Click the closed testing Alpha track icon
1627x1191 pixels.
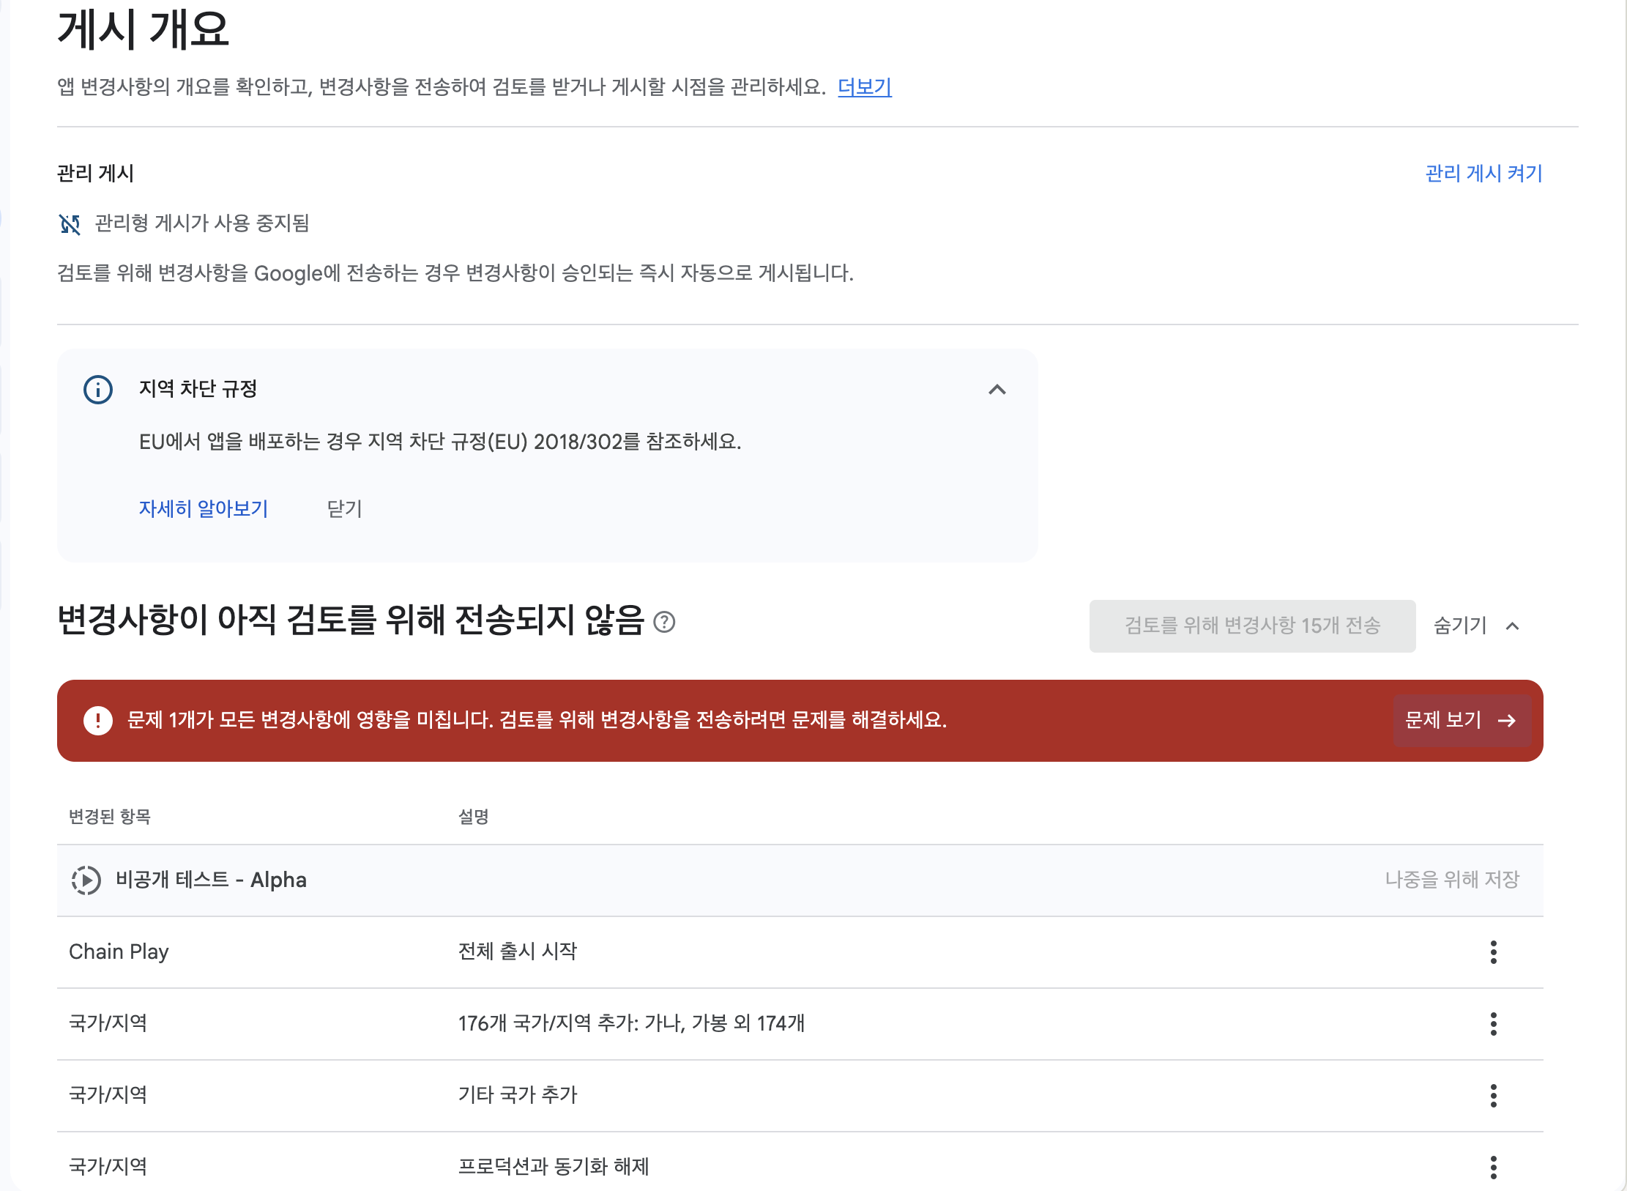(86, 880)
